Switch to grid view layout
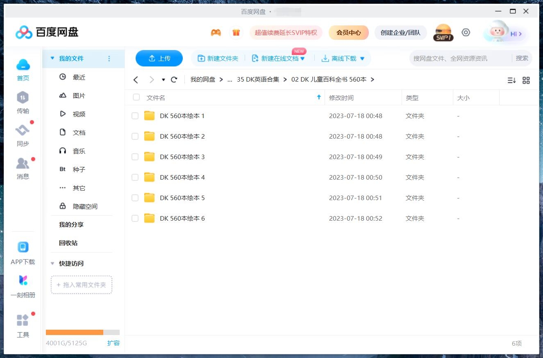The height and width of the screenshot is (358, 543). pyautogui.click(x=526, y=80)
